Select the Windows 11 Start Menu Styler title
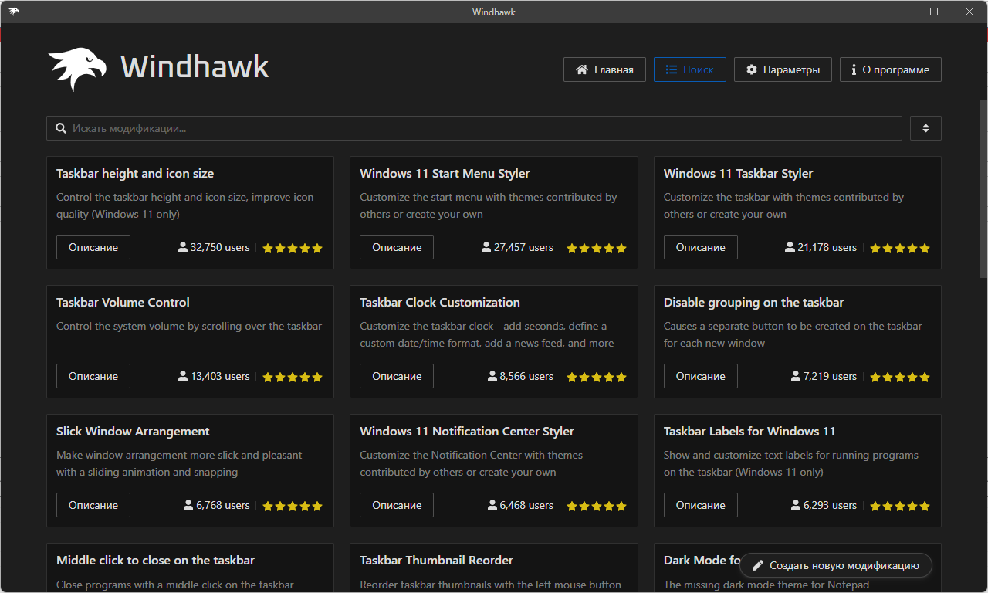The width and height of the screenshot is (988, 593). 445,174
